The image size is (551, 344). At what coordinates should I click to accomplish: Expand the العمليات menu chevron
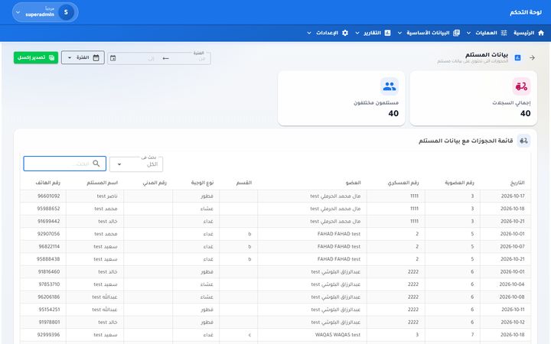(x=468, y=33)
